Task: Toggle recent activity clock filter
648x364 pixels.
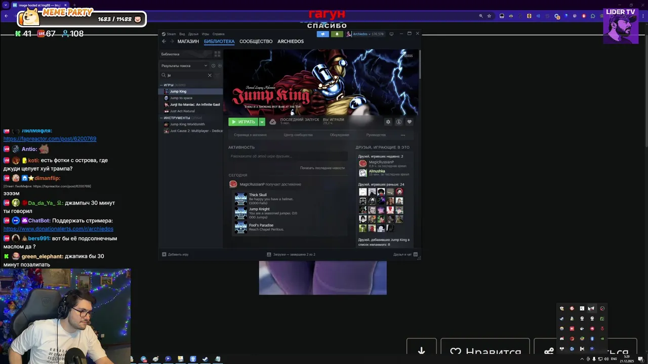Action: point(213,66)
